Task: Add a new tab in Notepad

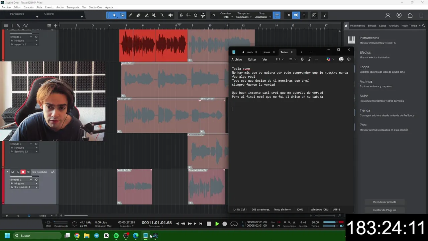Action: point(311,52)
